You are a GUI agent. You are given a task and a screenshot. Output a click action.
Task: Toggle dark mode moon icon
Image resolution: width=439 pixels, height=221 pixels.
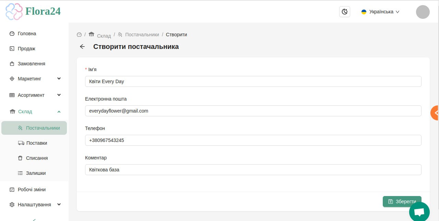click(345, 12)
